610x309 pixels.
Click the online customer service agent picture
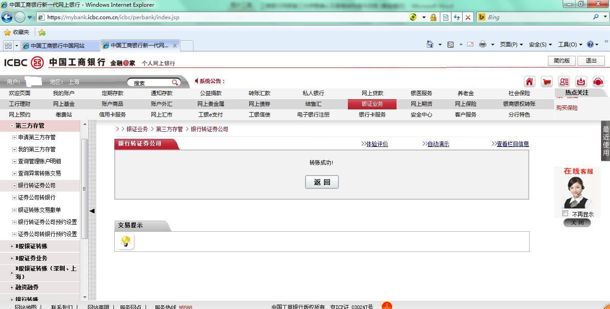click(577, 192)
